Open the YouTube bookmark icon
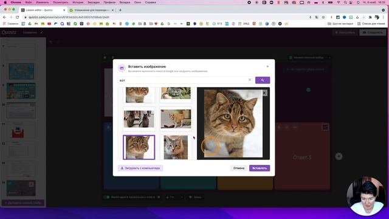 click(x=49, y=24)
